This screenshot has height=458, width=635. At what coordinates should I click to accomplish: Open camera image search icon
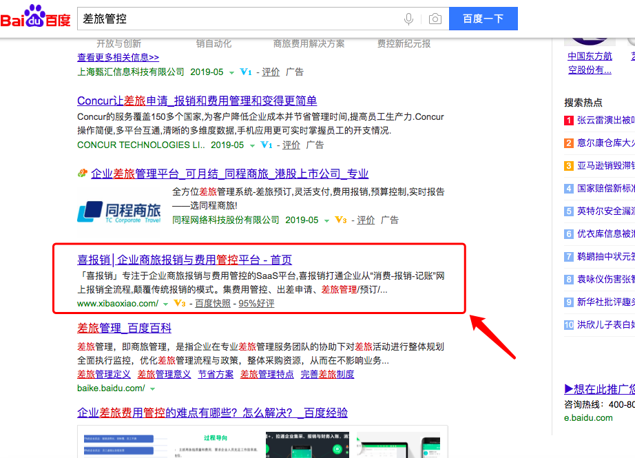pos(435,19)
